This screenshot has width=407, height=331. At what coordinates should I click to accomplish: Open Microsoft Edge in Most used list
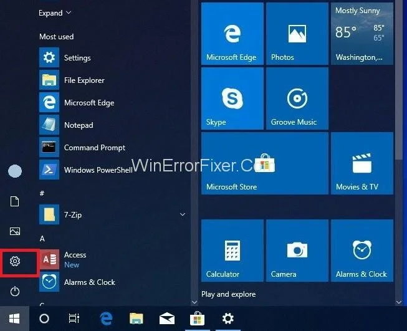click(x=113, y=103)
